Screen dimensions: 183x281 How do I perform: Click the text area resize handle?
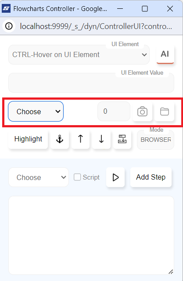(x=171, y=272)
